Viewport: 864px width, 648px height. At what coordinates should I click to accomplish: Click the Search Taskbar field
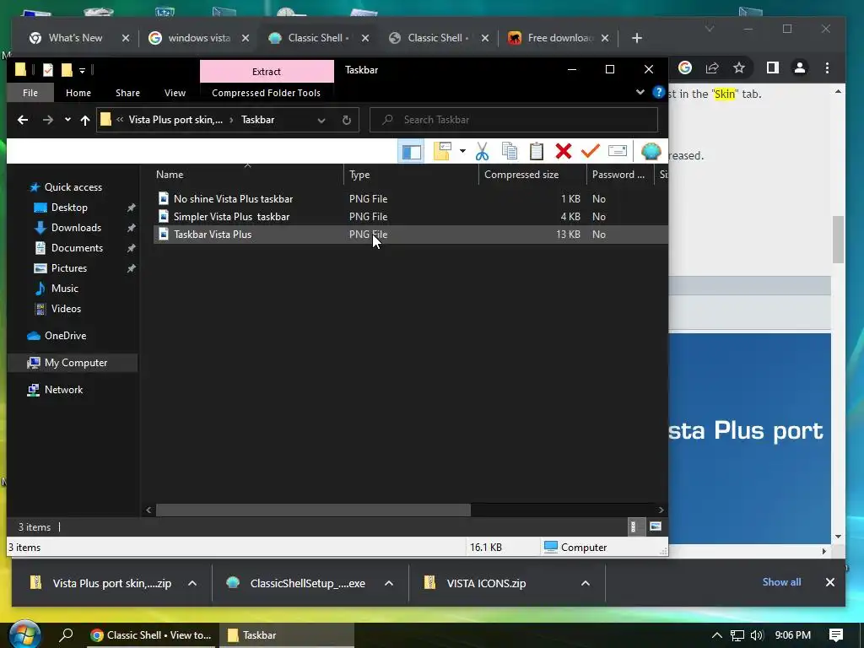[514, 120]
